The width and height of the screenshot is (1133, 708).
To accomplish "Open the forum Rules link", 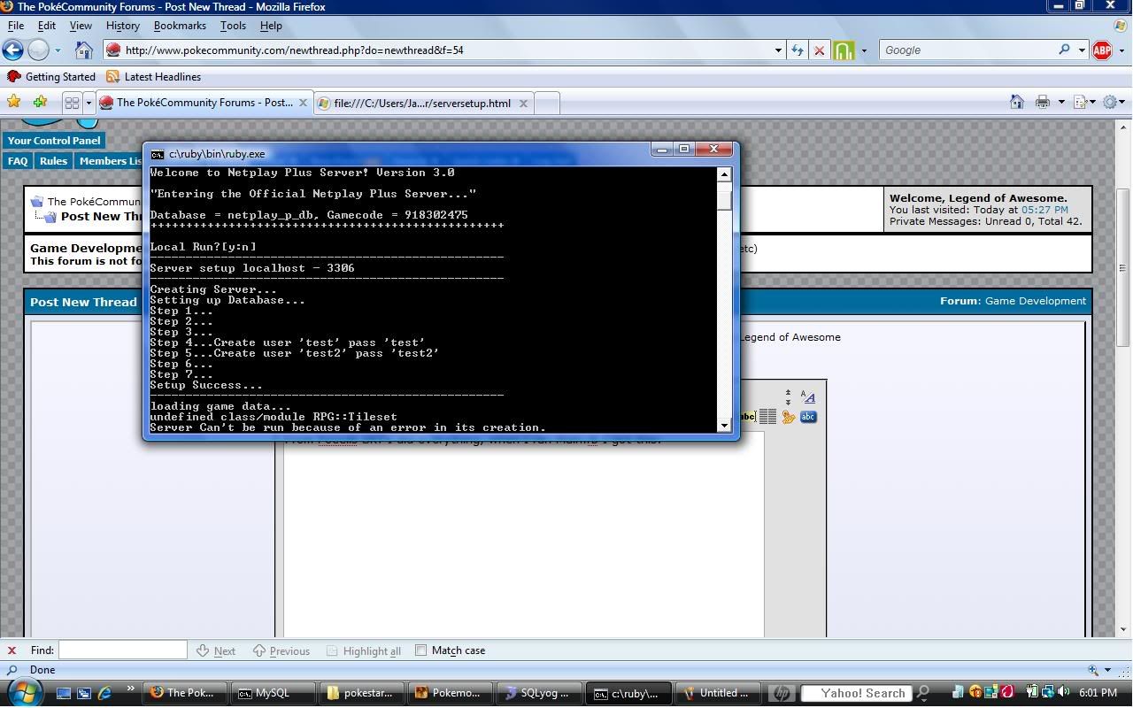I will [x=53, y=161].
